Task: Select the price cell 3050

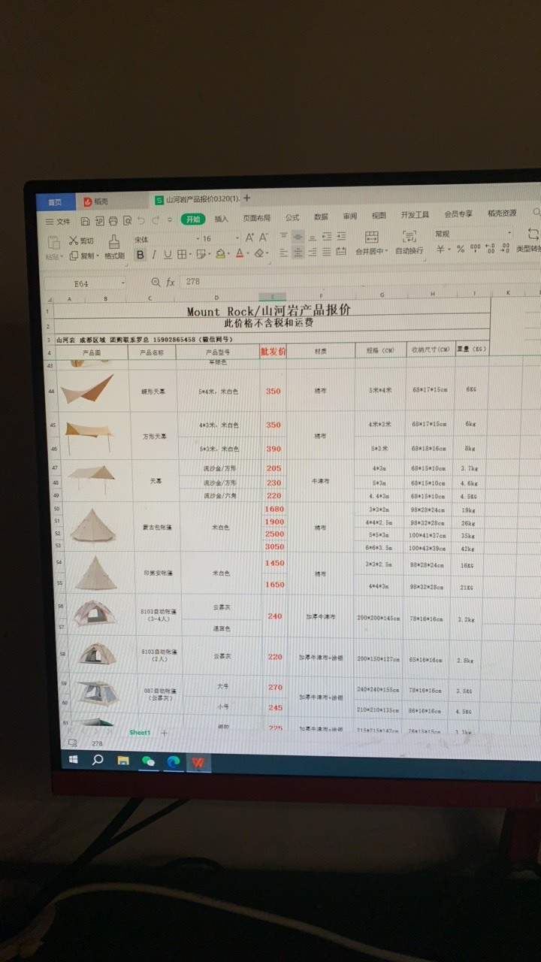Action: coord(274,546)
